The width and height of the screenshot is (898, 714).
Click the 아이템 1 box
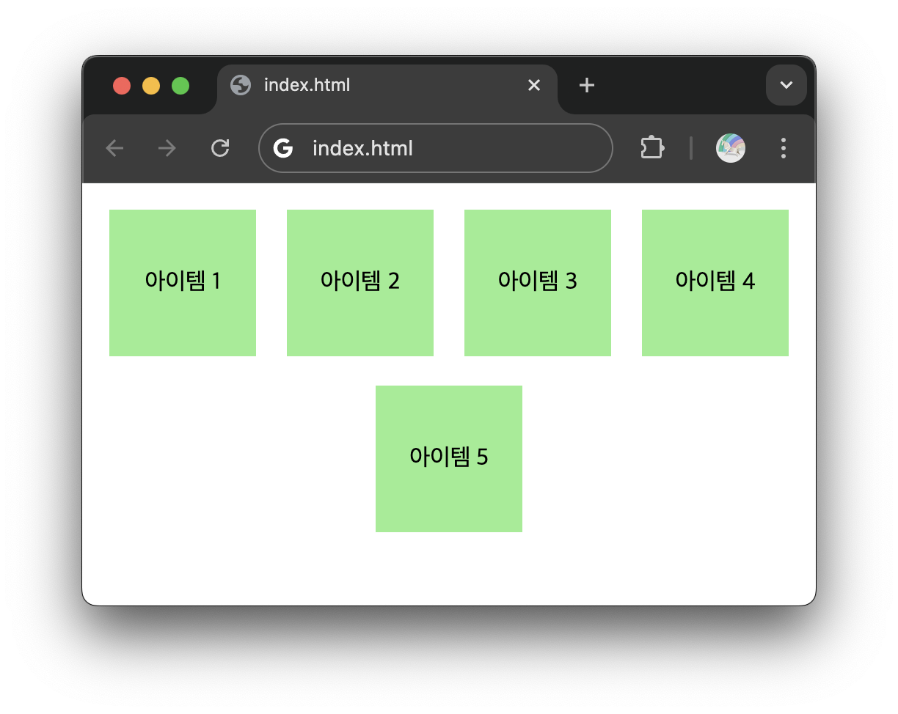click(183, 283)
